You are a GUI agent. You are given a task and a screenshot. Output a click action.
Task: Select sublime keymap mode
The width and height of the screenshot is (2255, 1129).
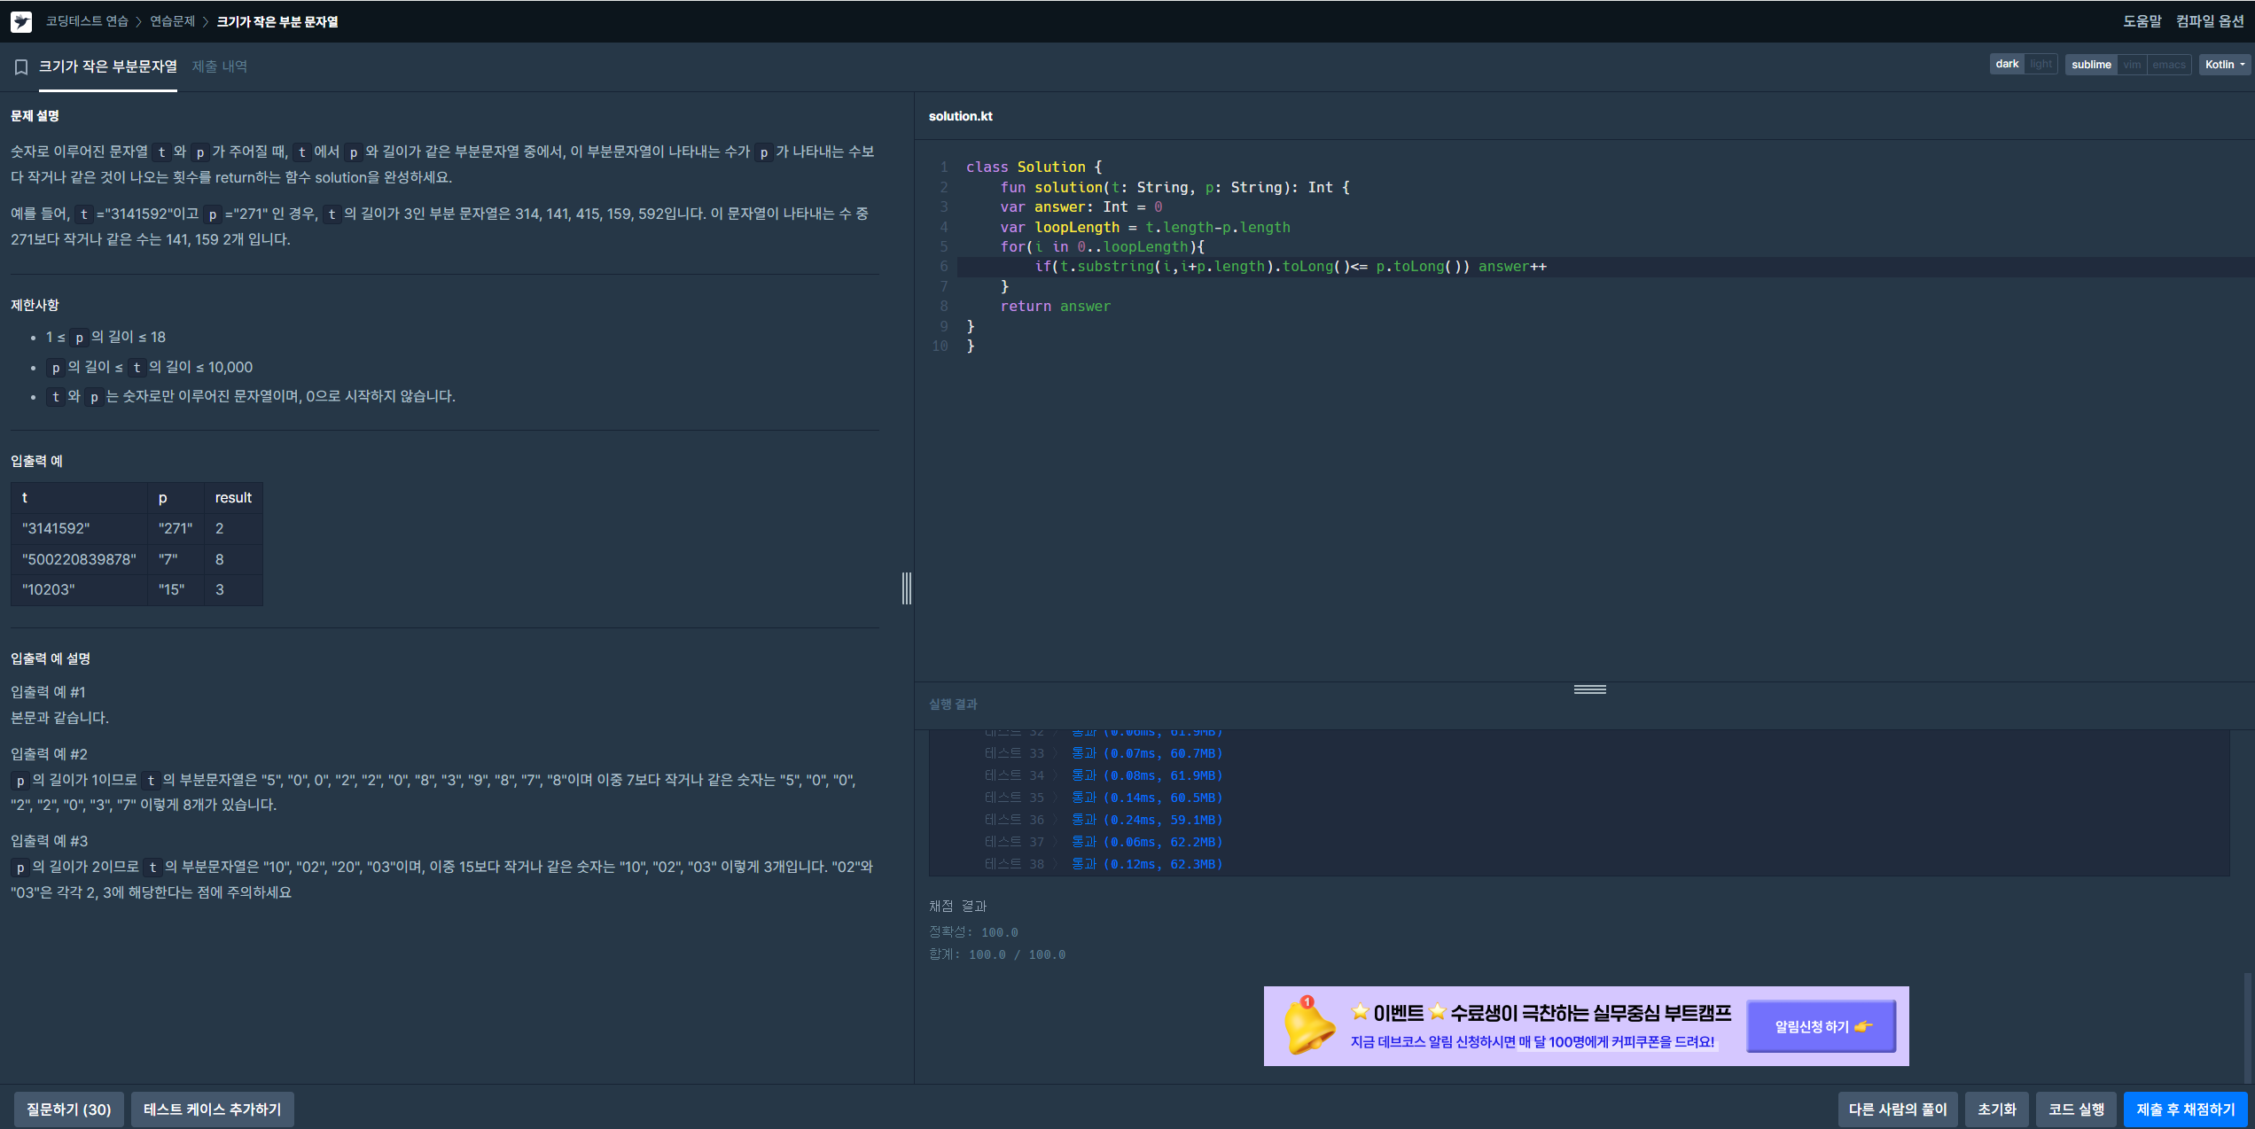[x=2091, y=65]
